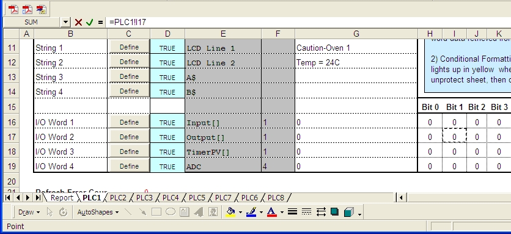Viewport: 511px width, 234px height.
Task: Click in the formula bar showing =PLC1!I17
Action: click(308, 22)
